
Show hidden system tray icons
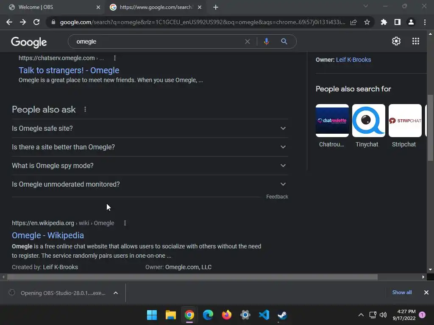361,315
